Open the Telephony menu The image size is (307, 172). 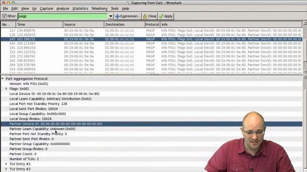pyautogui.click(x=99, y=9)
